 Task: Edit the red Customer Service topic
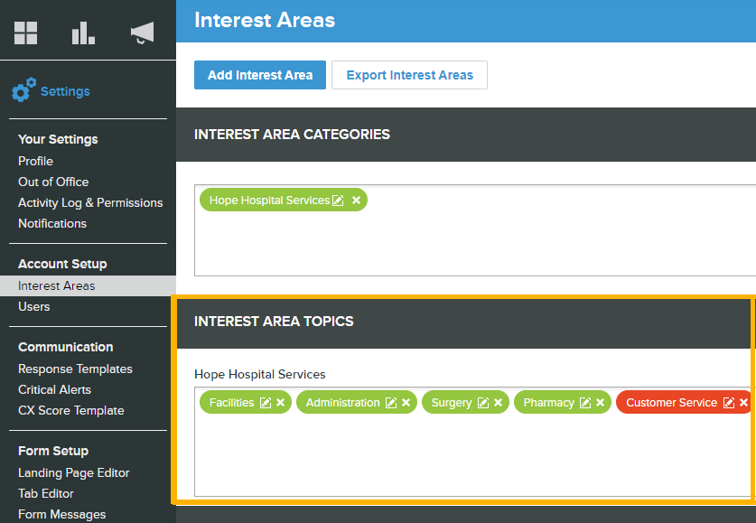pyautogui.click(x=729, y=403)
